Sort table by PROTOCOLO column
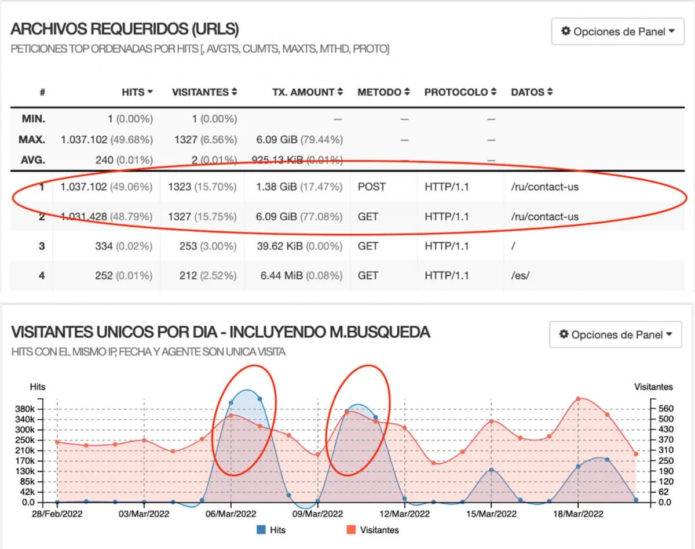The image size is (695, 549). click(460, 92)
